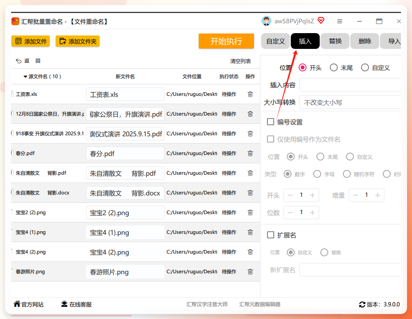Edit new name field for 春游照片.png
This screenshot has height=319, width=412.
(125, 272)
